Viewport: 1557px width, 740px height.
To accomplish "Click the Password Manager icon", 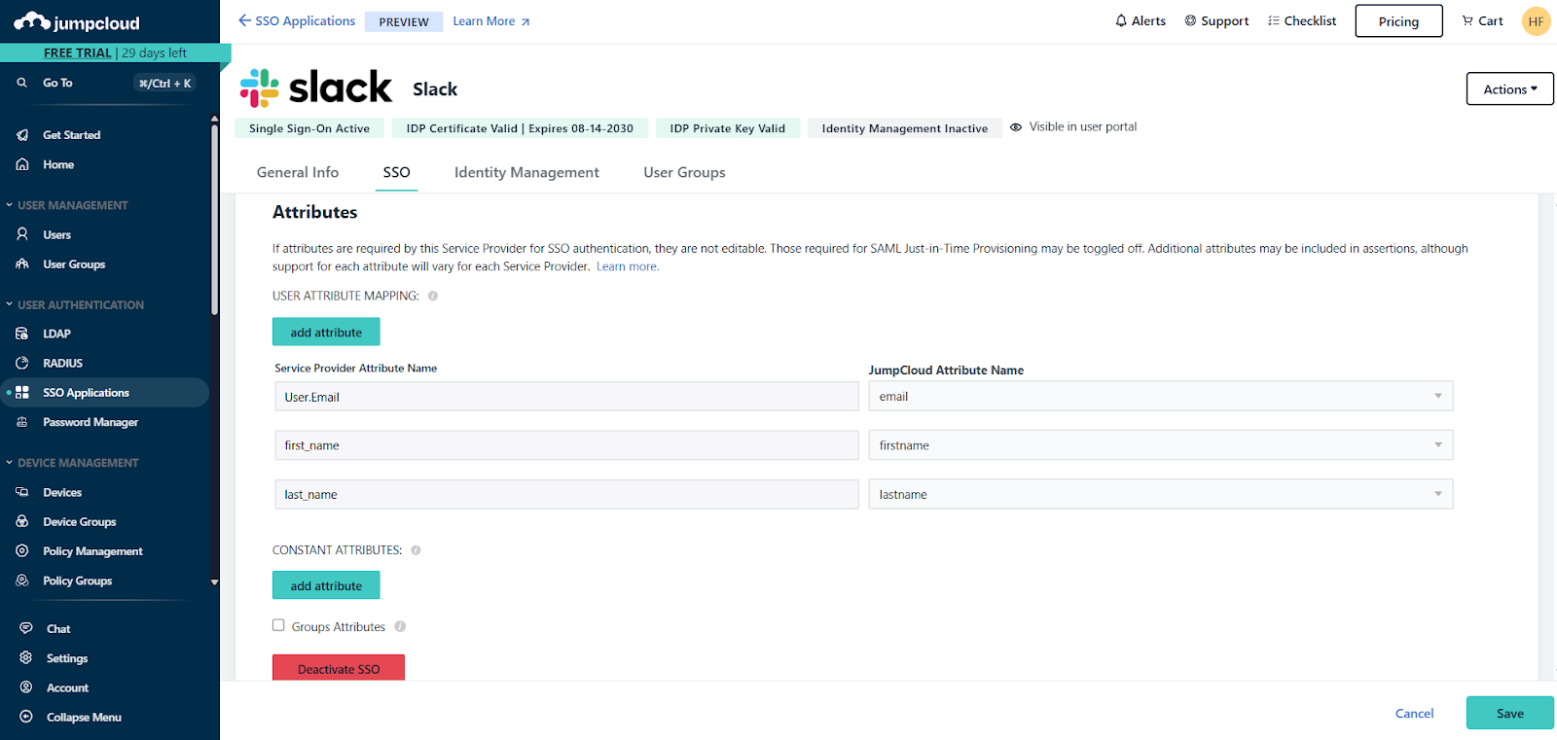I will click(x=22, y=422).
